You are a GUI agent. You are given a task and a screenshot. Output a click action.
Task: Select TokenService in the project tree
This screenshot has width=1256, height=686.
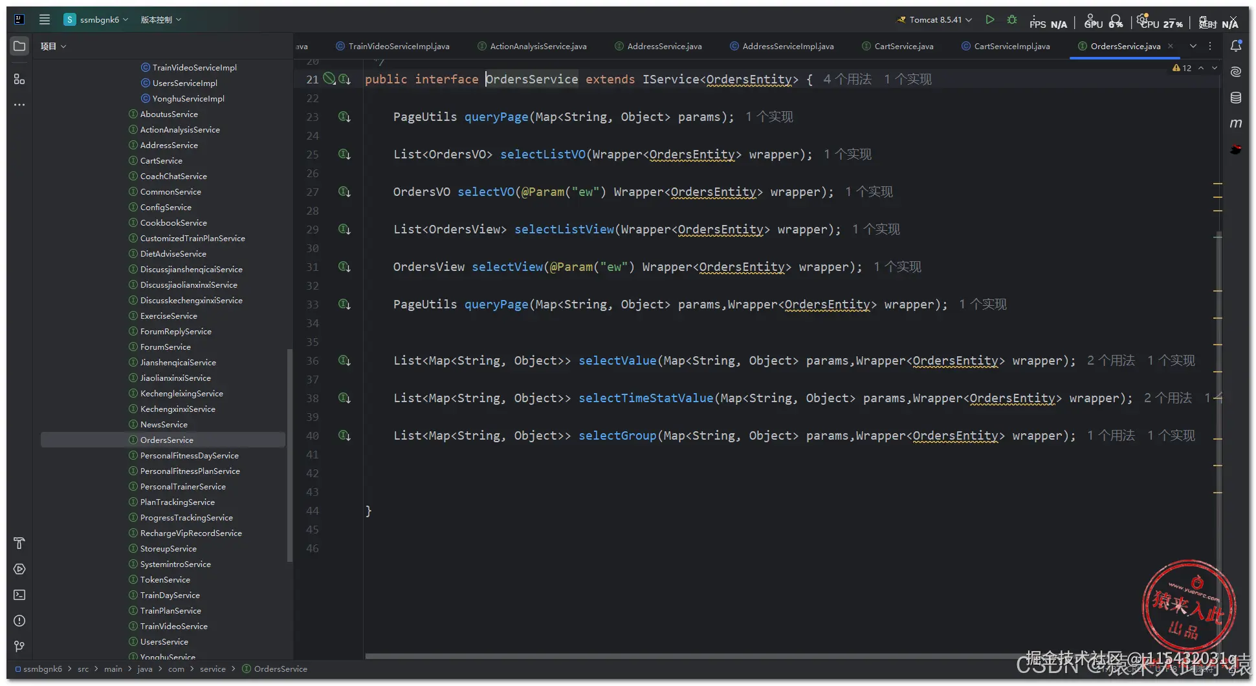pyautogui.click(x=165, y=579)
